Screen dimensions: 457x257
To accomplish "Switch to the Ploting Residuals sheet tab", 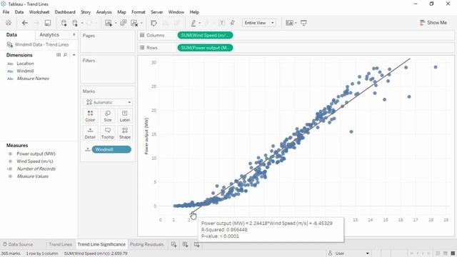I will pyautogui.click(x=146, y=244).
